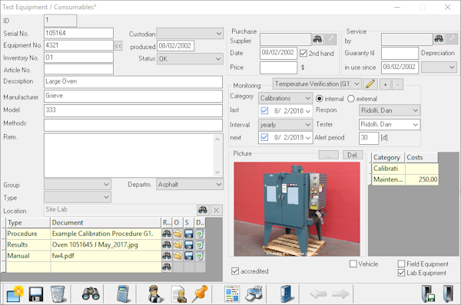Enable the Field Equipment checkbox
This screenshot has width=461, height=305.
401,264
